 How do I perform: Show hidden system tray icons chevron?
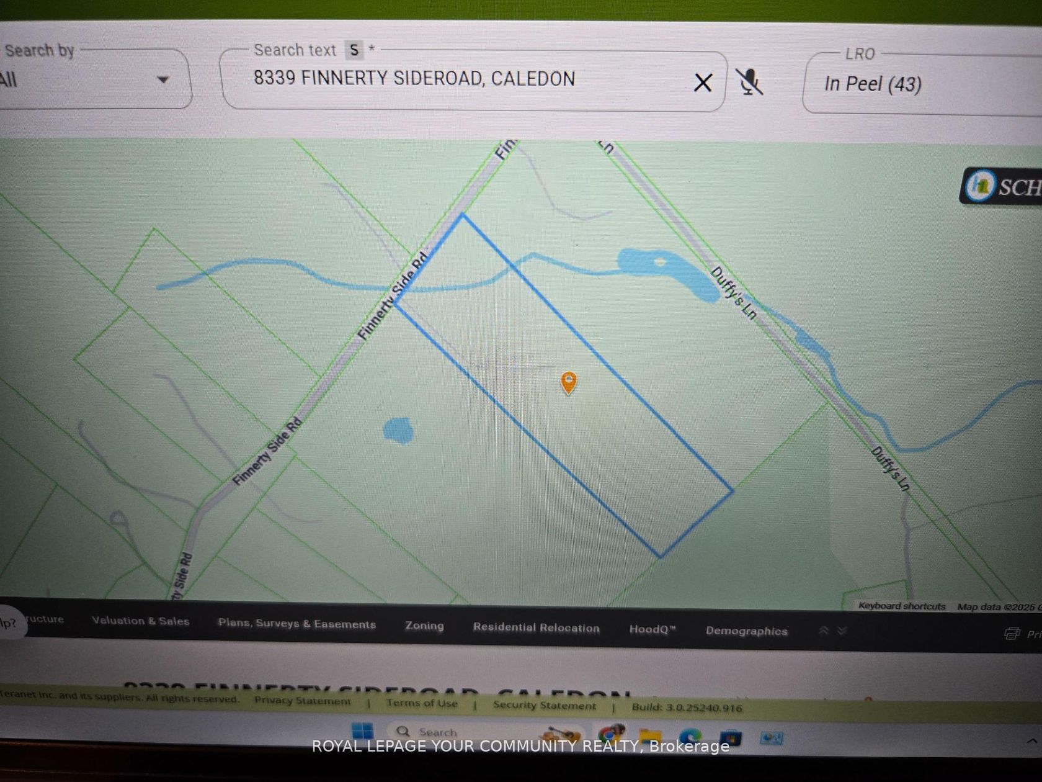tap(1031, 741)
